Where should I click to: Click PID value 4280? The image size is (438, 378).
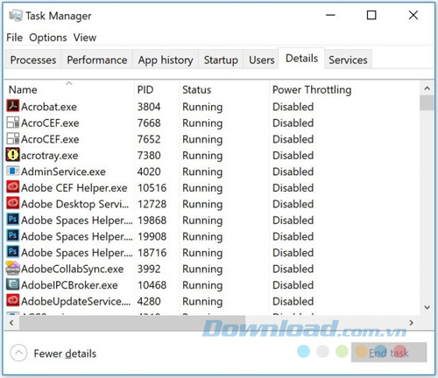pyautogui.click(x=149, y=301)
